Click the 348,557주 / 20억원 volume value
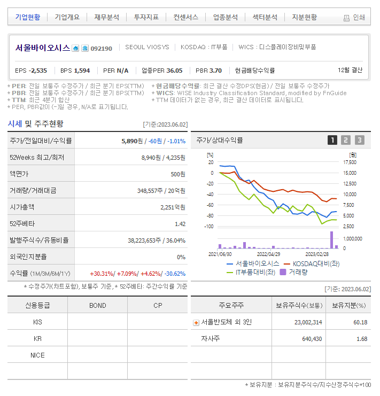 (x=161, y=191)
